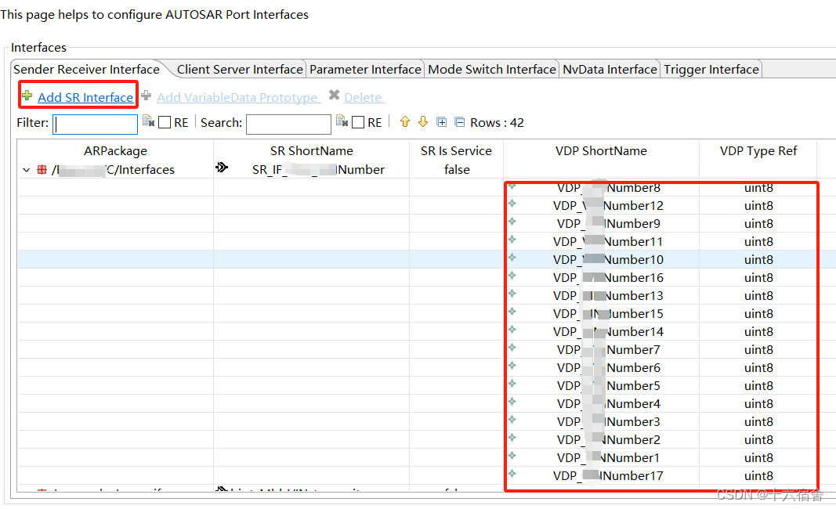Enable the RE checkbox next to Search
836x509 pixels.
point(358,123)
